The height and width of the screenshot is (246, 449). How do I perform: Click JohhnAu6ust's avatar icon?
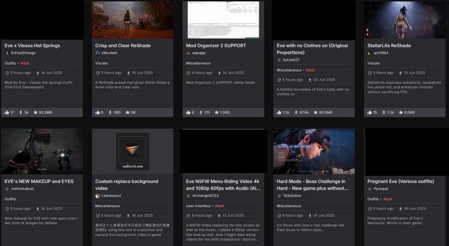(x=7, y=189)
